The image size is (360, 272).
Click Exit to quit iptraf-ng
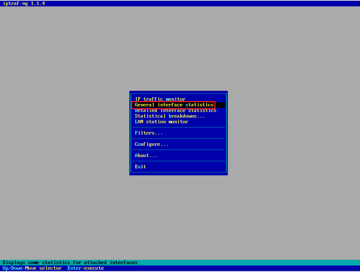pos(140,167)
